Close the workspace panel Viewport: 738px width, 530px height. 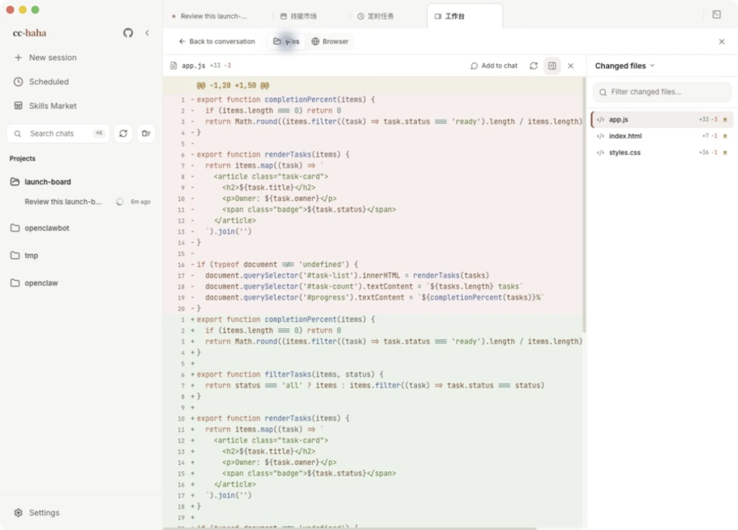point(722,41)
